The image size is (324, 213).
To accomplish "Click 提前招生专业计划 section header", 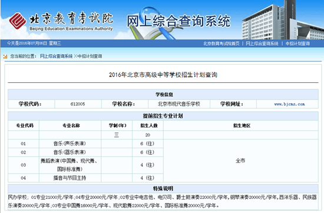I will click(x=163, y=116).
